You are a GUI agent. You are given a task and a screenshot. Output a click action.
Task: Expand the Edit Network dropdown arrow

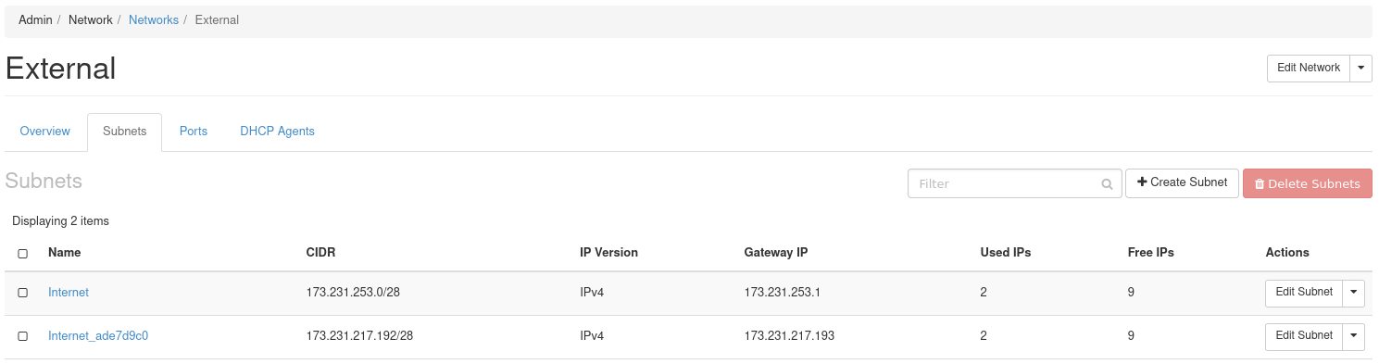(1361, 68)
